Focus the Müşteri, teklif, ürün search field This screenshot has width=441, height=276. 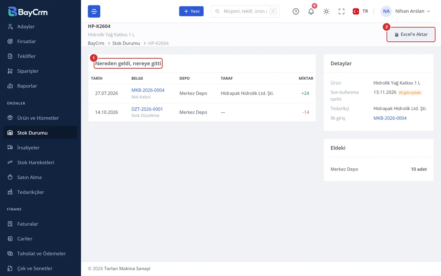[x=245, y=11]
